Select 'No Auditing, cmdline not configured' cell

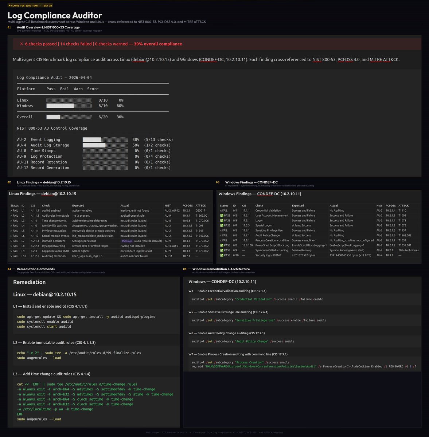[x=351, y=240]
